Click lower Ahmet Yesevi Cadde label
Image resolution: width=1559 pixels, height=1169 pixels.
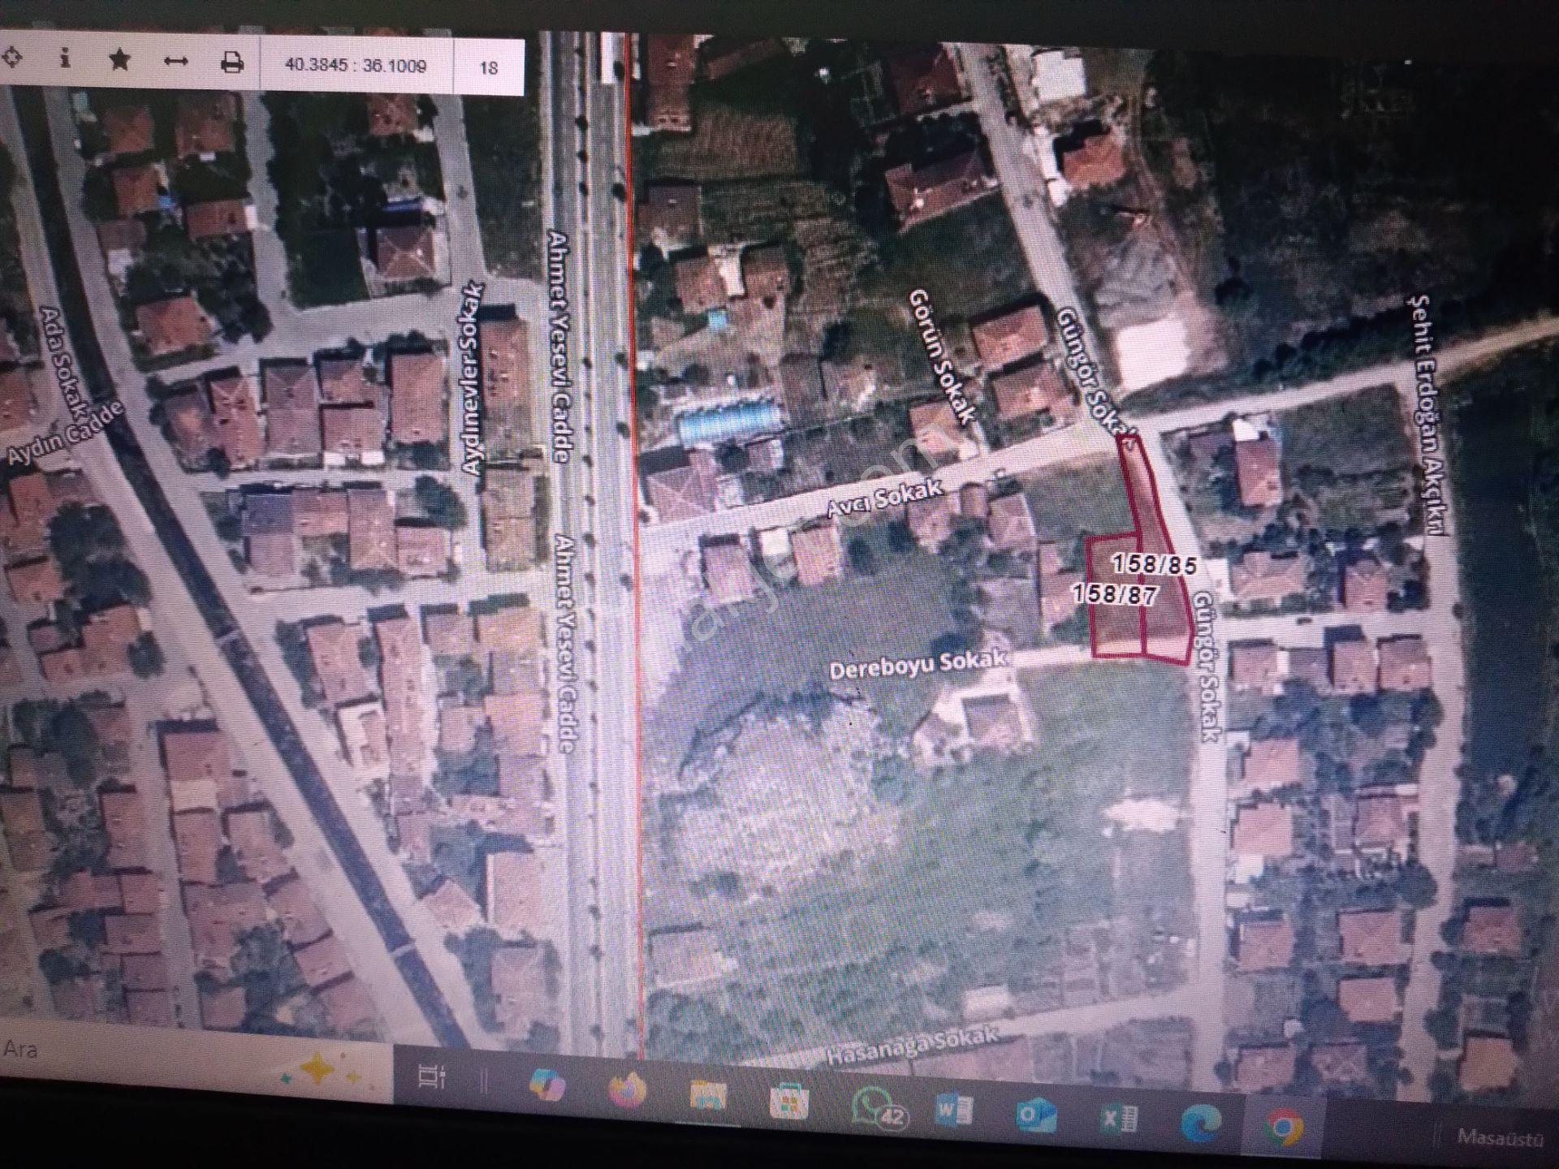pyautogui.click(x=565, y=643)
